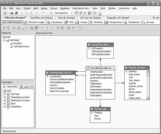Click the Delete (X) icon in designer toolbar
161x134 pixels.
[x=42, y=28]
